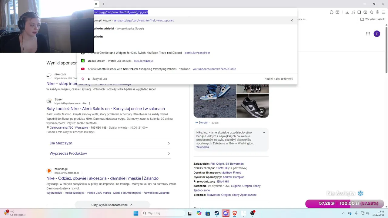Open the volume speaker tray icon

367,213
